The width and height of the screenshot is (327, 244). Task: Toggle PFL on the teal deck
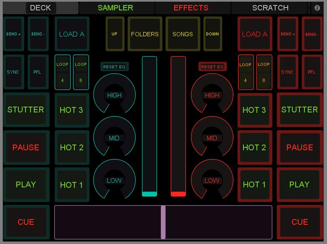[x=38, y=72]
